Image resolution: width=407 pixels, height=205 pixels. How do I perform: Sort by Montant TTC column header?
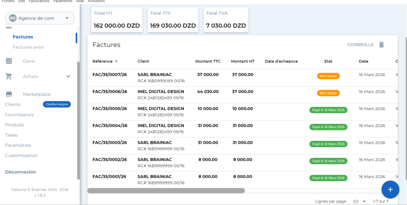pos(208,62)
